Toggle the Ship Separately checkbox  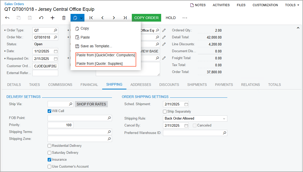pyautogui.click(x=165, y=112)
